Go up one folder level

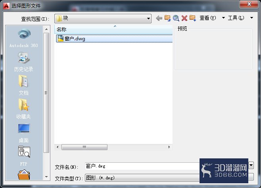click(x=168, y=18)
